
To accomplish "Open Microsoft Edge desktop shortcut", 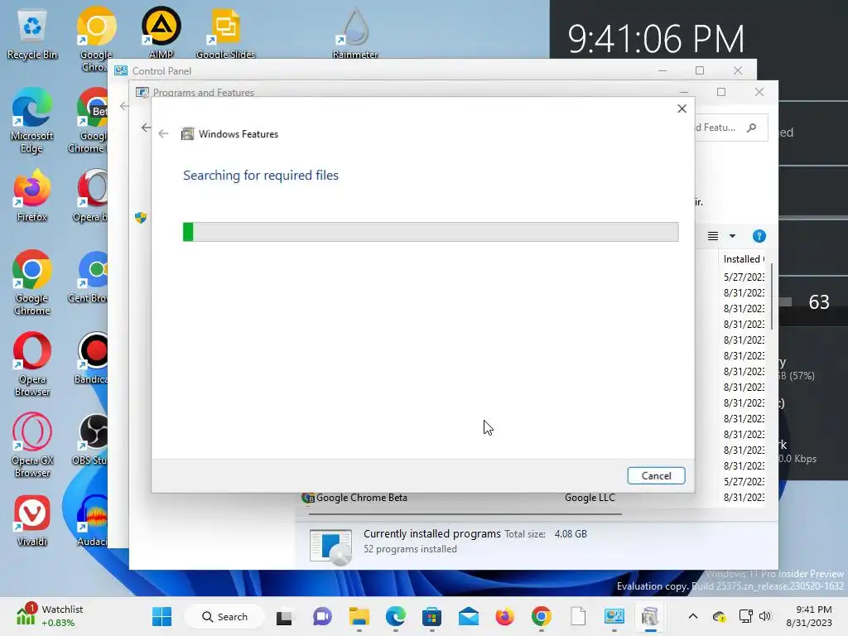I will click(31, 121).
